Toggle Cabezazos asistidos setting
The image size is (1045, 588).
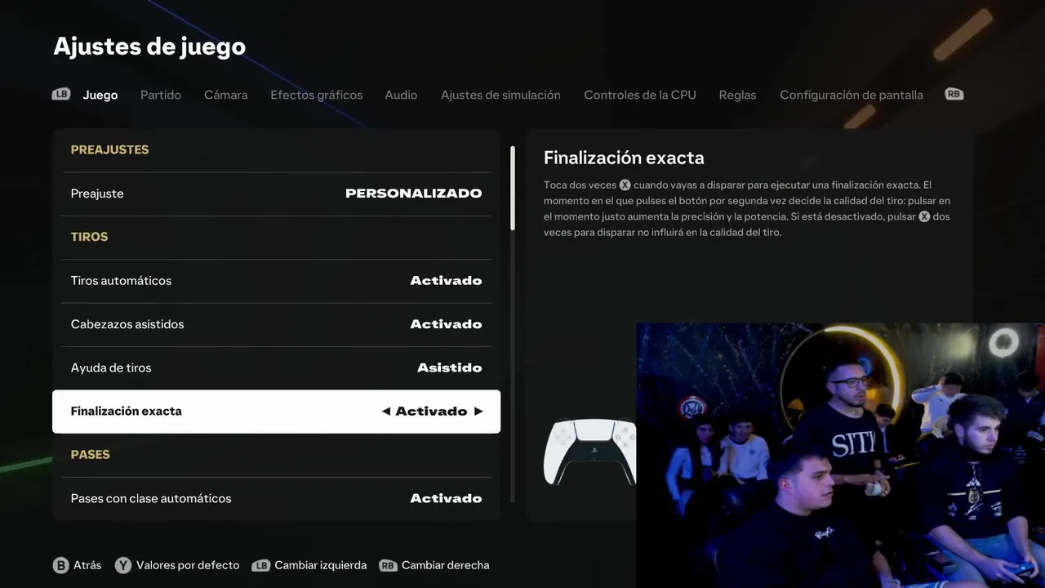(x=276, y=324)
